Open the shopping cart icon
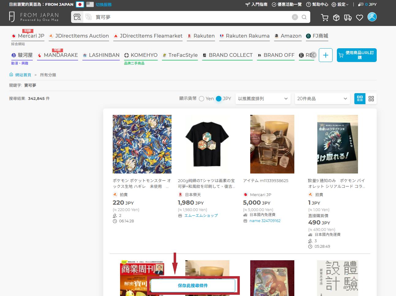This screenshot has width=396, height=296. (x=325, y=18)
